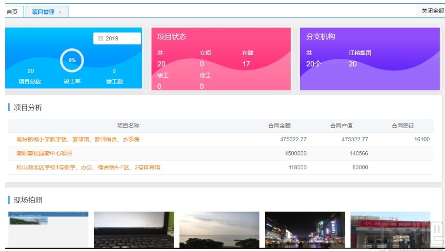This screenshot has width=445, height=251.
Task: Click the 20个 branch total
Action: tap(314, 64)
